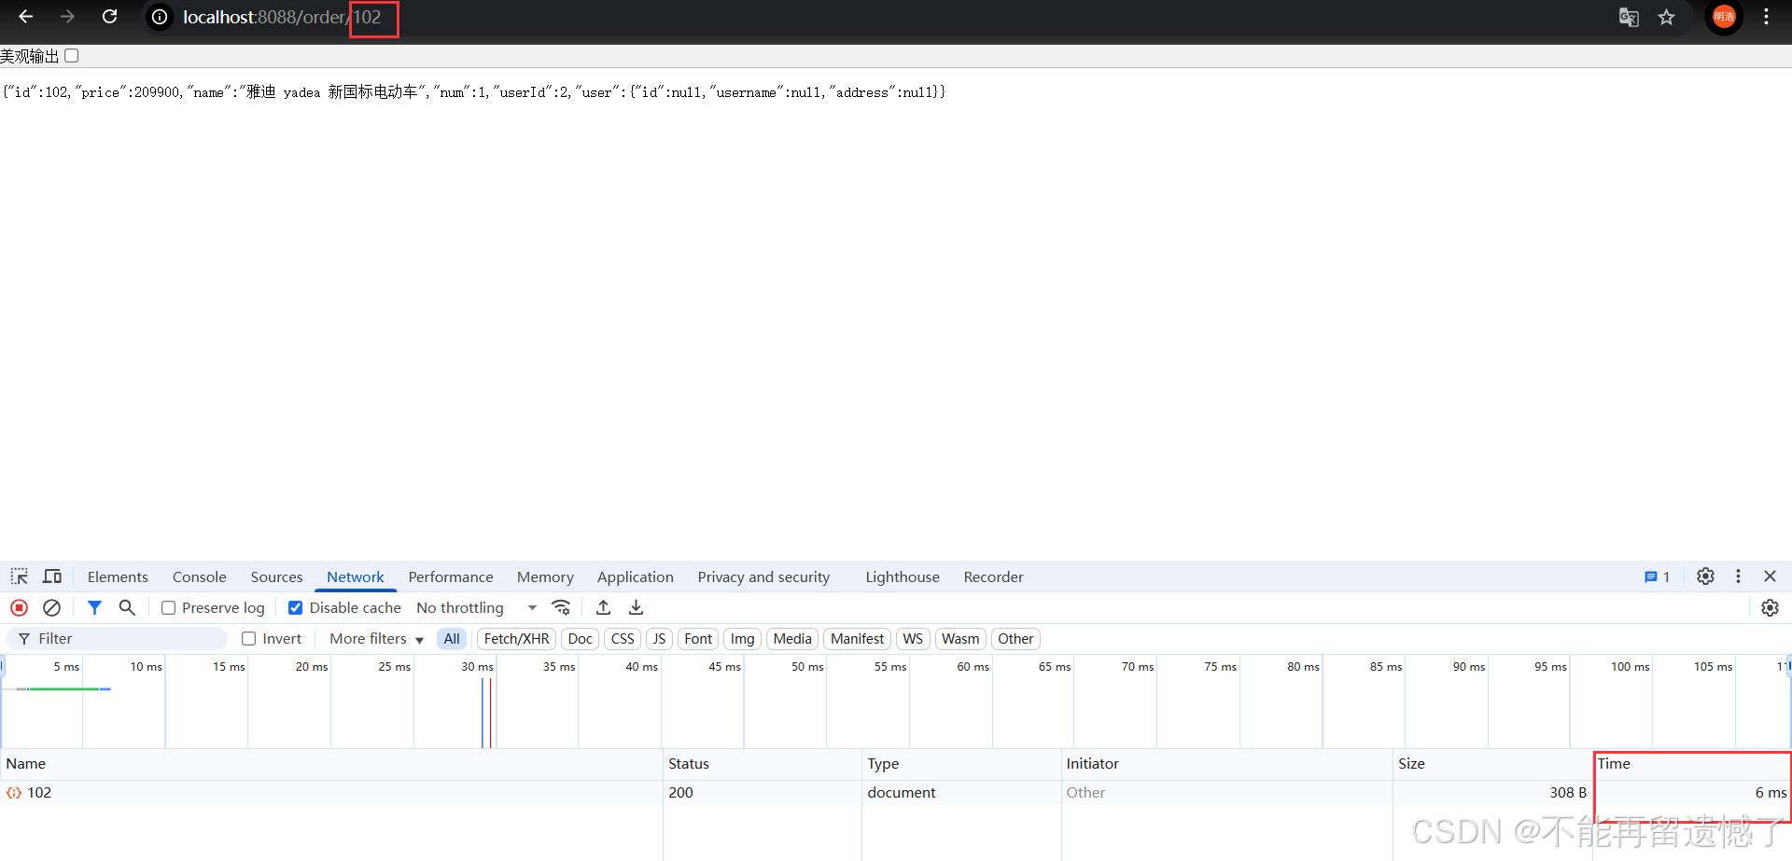Open network search magnifier
Image resolution: width=1792 pixels, height=861 pixels.
coord(127,607)
